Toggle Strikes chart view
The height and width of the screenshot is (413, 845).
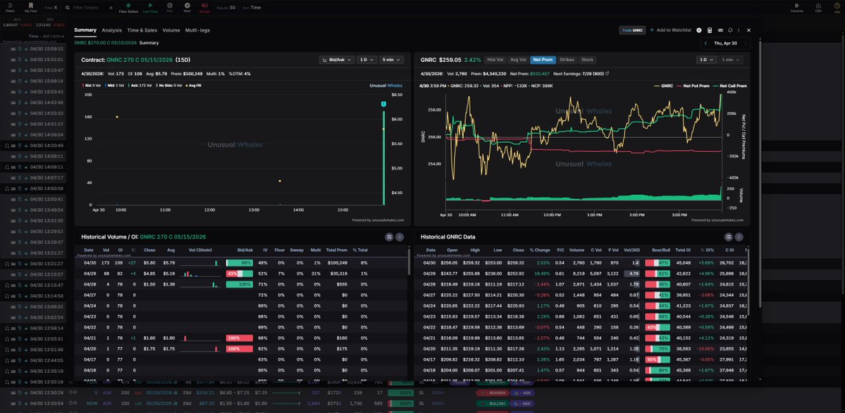coord(567,60)
